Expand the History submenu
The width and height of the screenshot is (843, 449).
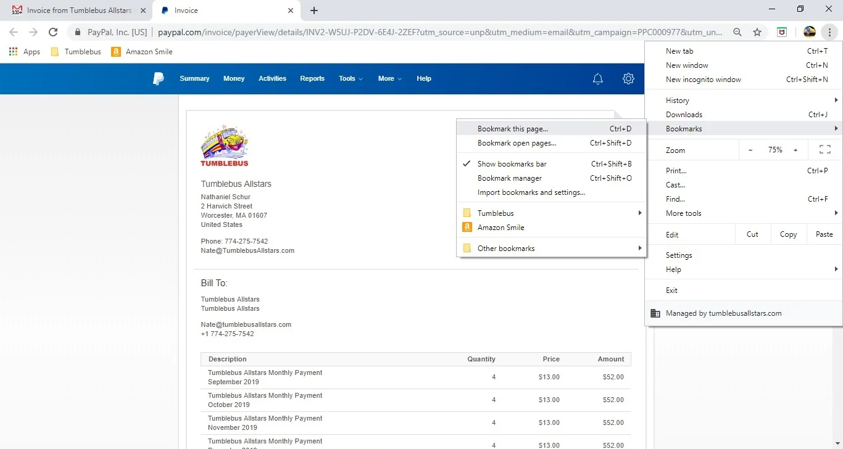[744, 101]
